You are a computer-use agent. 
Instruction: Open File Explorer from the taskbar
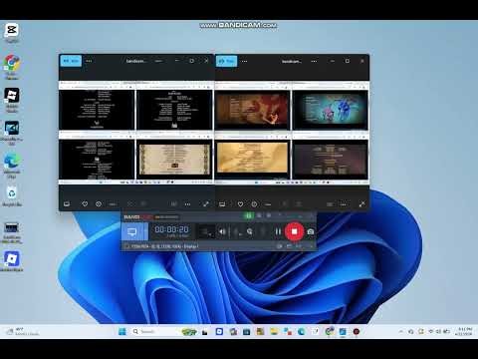[274, 331]
